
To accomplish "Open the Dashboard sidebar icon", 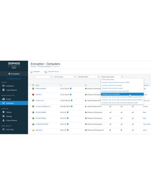I will 4,86.
